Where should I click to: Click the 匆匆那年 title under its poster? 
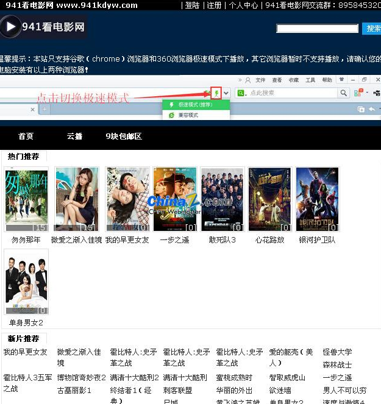[x=26, y=240]
